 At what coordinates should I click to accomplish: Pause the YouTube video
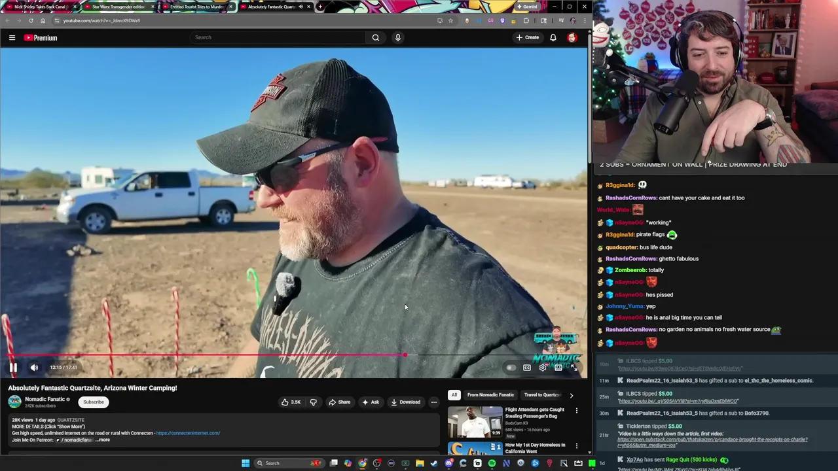pos(13,367)
